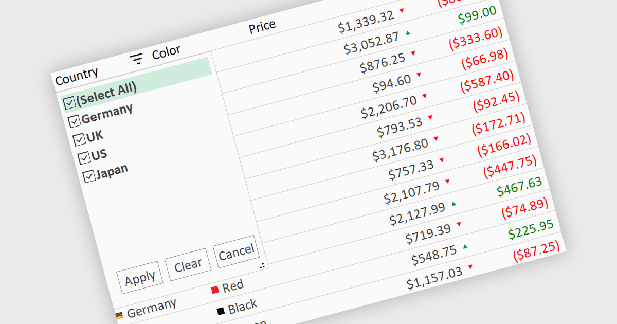Clear the filter selection
The height and width of the screenshot is (324, 617).
click(188, 265)
